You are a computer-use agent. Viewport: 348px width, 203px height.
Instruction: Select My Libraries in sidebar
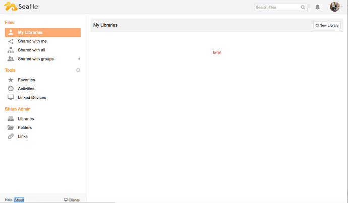click(30, 32)
